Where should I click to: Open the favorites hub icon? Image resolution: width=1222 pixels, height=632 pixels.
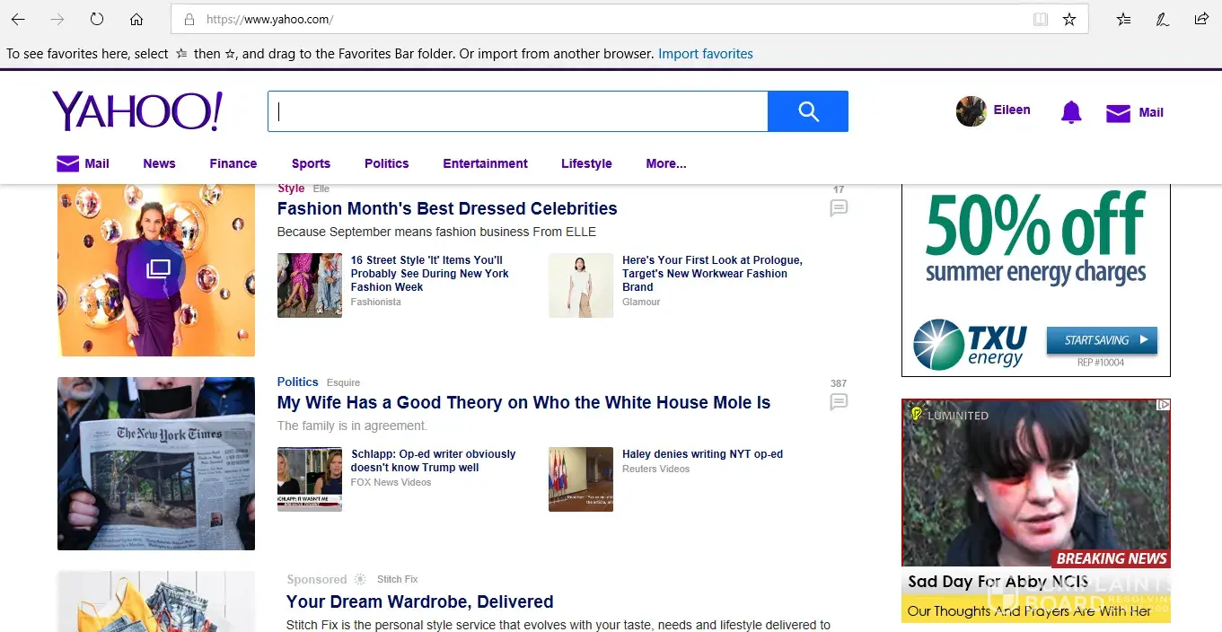click(1123, 19)
